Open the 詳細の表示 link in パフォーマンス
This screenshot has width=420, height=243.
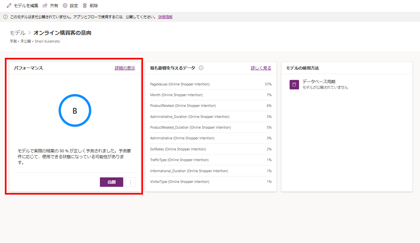pyautogui.click(x=125, y=68)
